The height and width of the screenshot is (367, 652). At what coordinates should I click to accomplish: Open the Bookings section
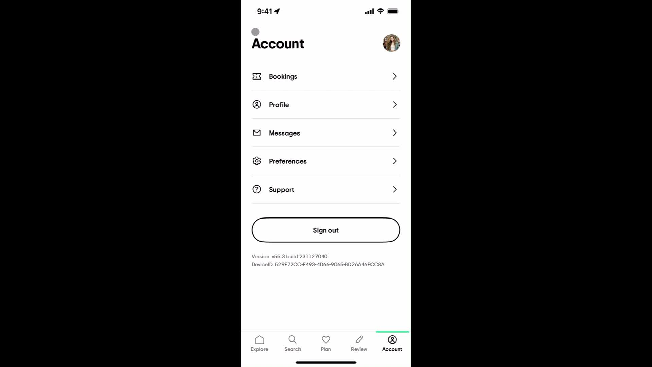[x=326, y=76]
